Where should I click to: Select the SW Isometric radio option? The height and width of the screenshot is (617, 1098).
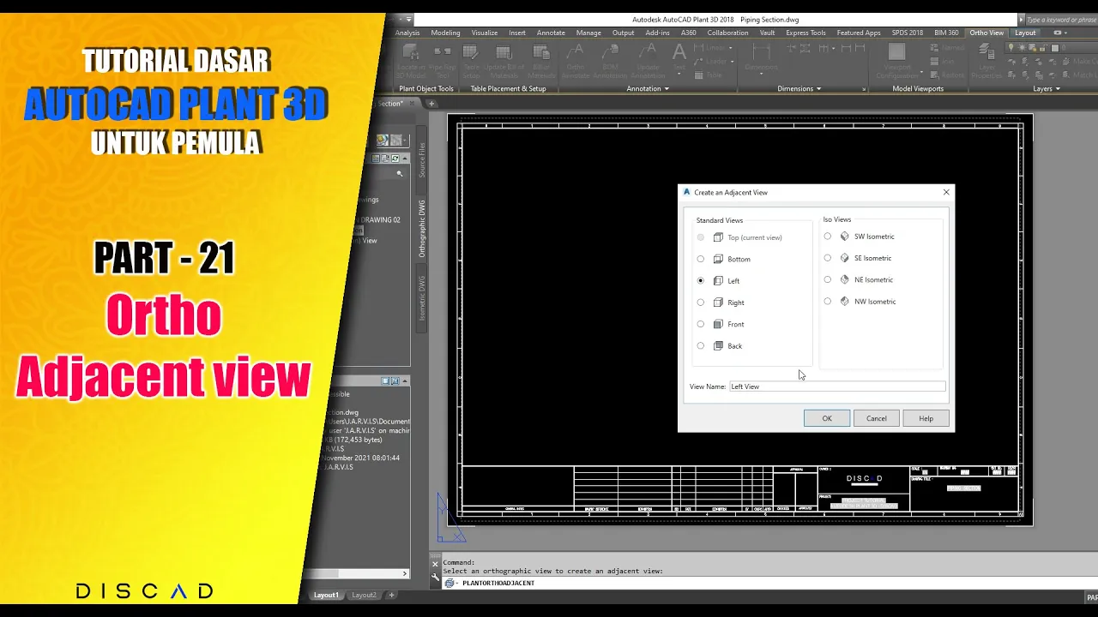[x=828, y=237]
